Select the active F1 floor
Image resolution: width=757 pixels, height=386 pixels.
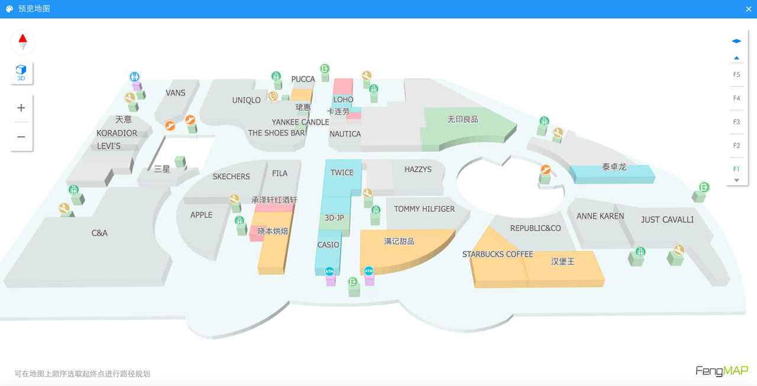pyautogui.click(x=736, y=169)
